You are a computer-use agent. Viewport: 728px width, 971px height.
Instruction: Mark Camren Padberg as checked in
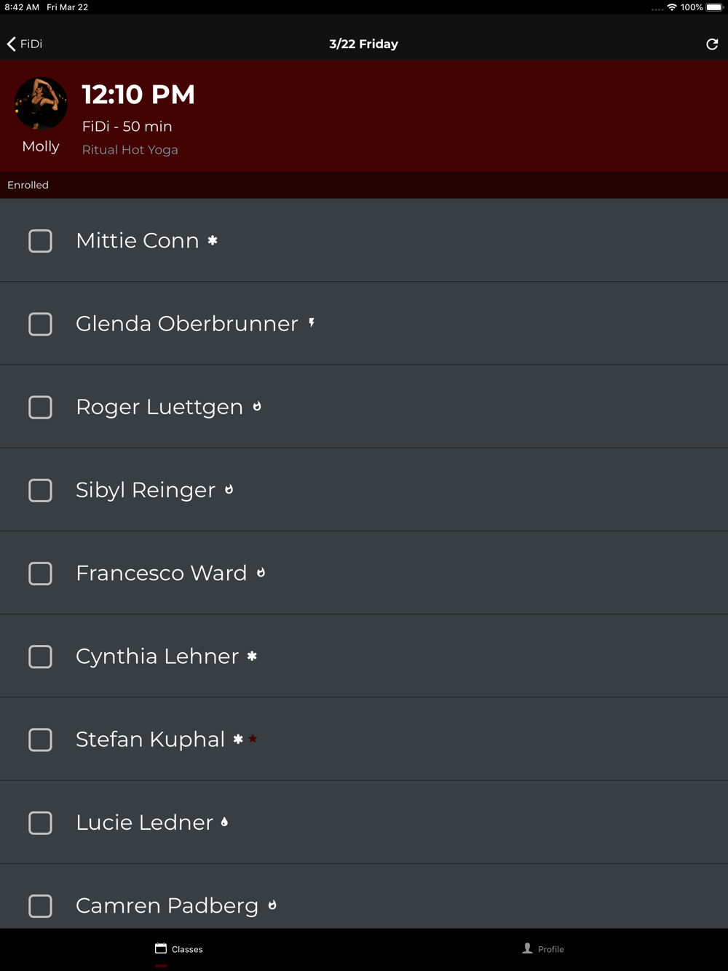[41, 906]
